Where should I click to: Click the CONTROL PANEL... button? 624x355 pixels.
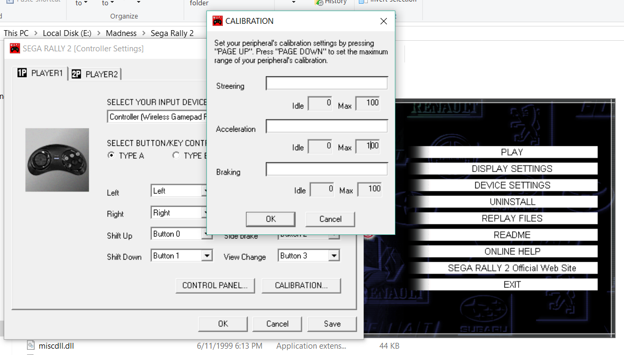point(215,285)
